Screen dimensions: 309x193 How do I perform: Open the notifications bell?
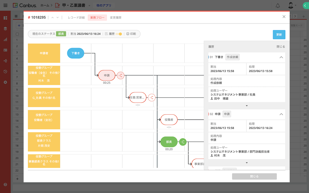point(278,6)
